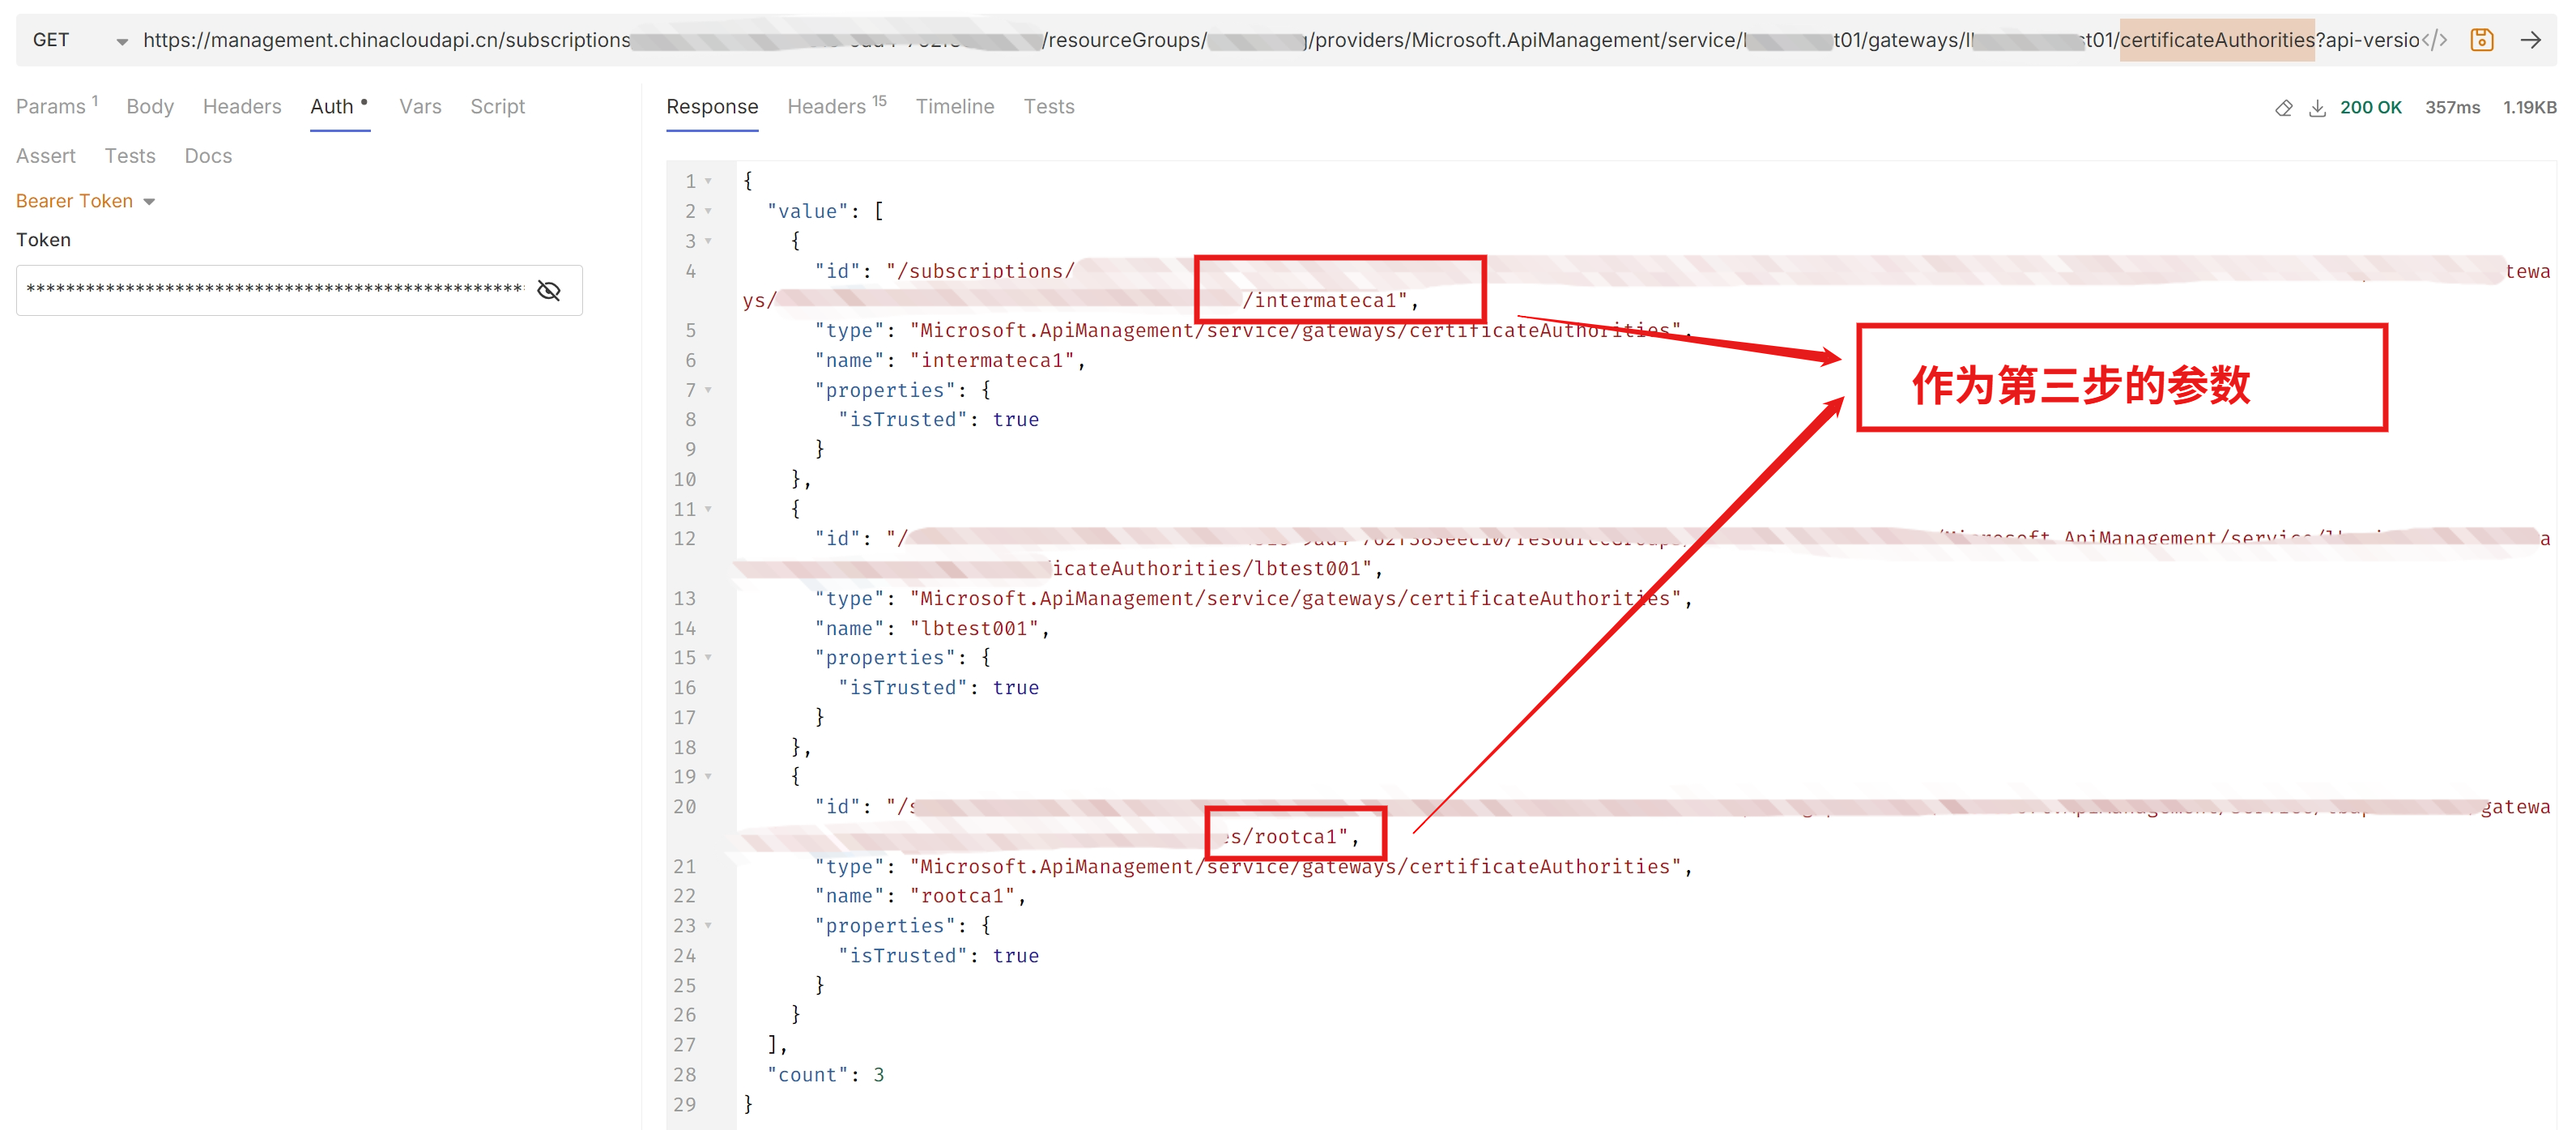Screen dimensions: 2576x1130
Task: Collapse the JSON object on line 11
Action: coord(708,509)
